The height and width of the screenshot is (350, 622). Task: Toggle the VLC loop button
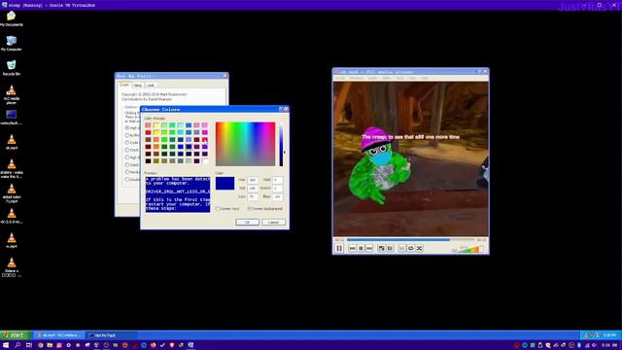410,249
